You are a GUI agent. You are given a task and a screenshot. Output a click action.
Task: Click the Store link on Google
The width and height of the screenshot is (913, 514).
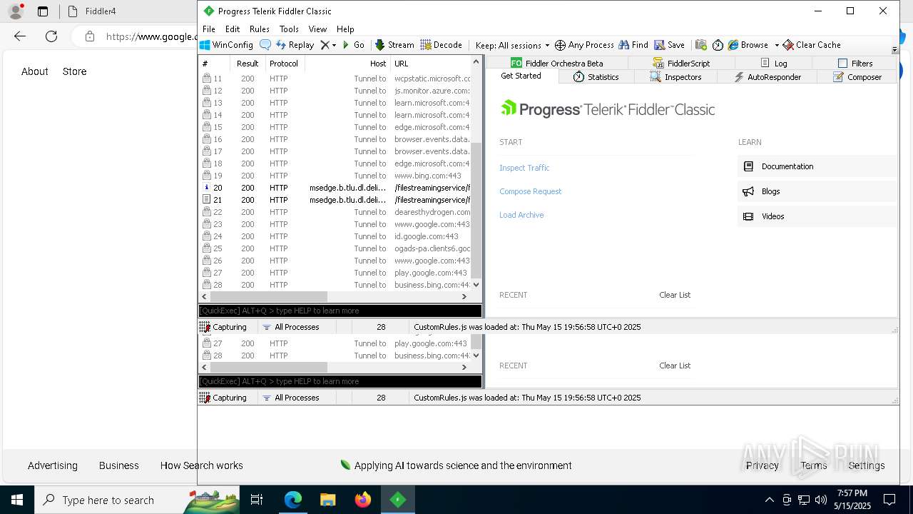tap(74, 71)
